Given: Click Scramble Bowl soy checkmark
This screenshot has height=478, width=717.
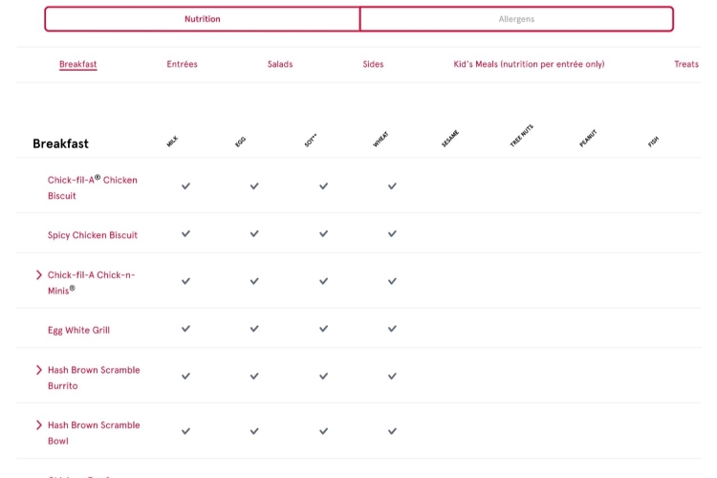Looking at the screenshot, I should 323,431.
